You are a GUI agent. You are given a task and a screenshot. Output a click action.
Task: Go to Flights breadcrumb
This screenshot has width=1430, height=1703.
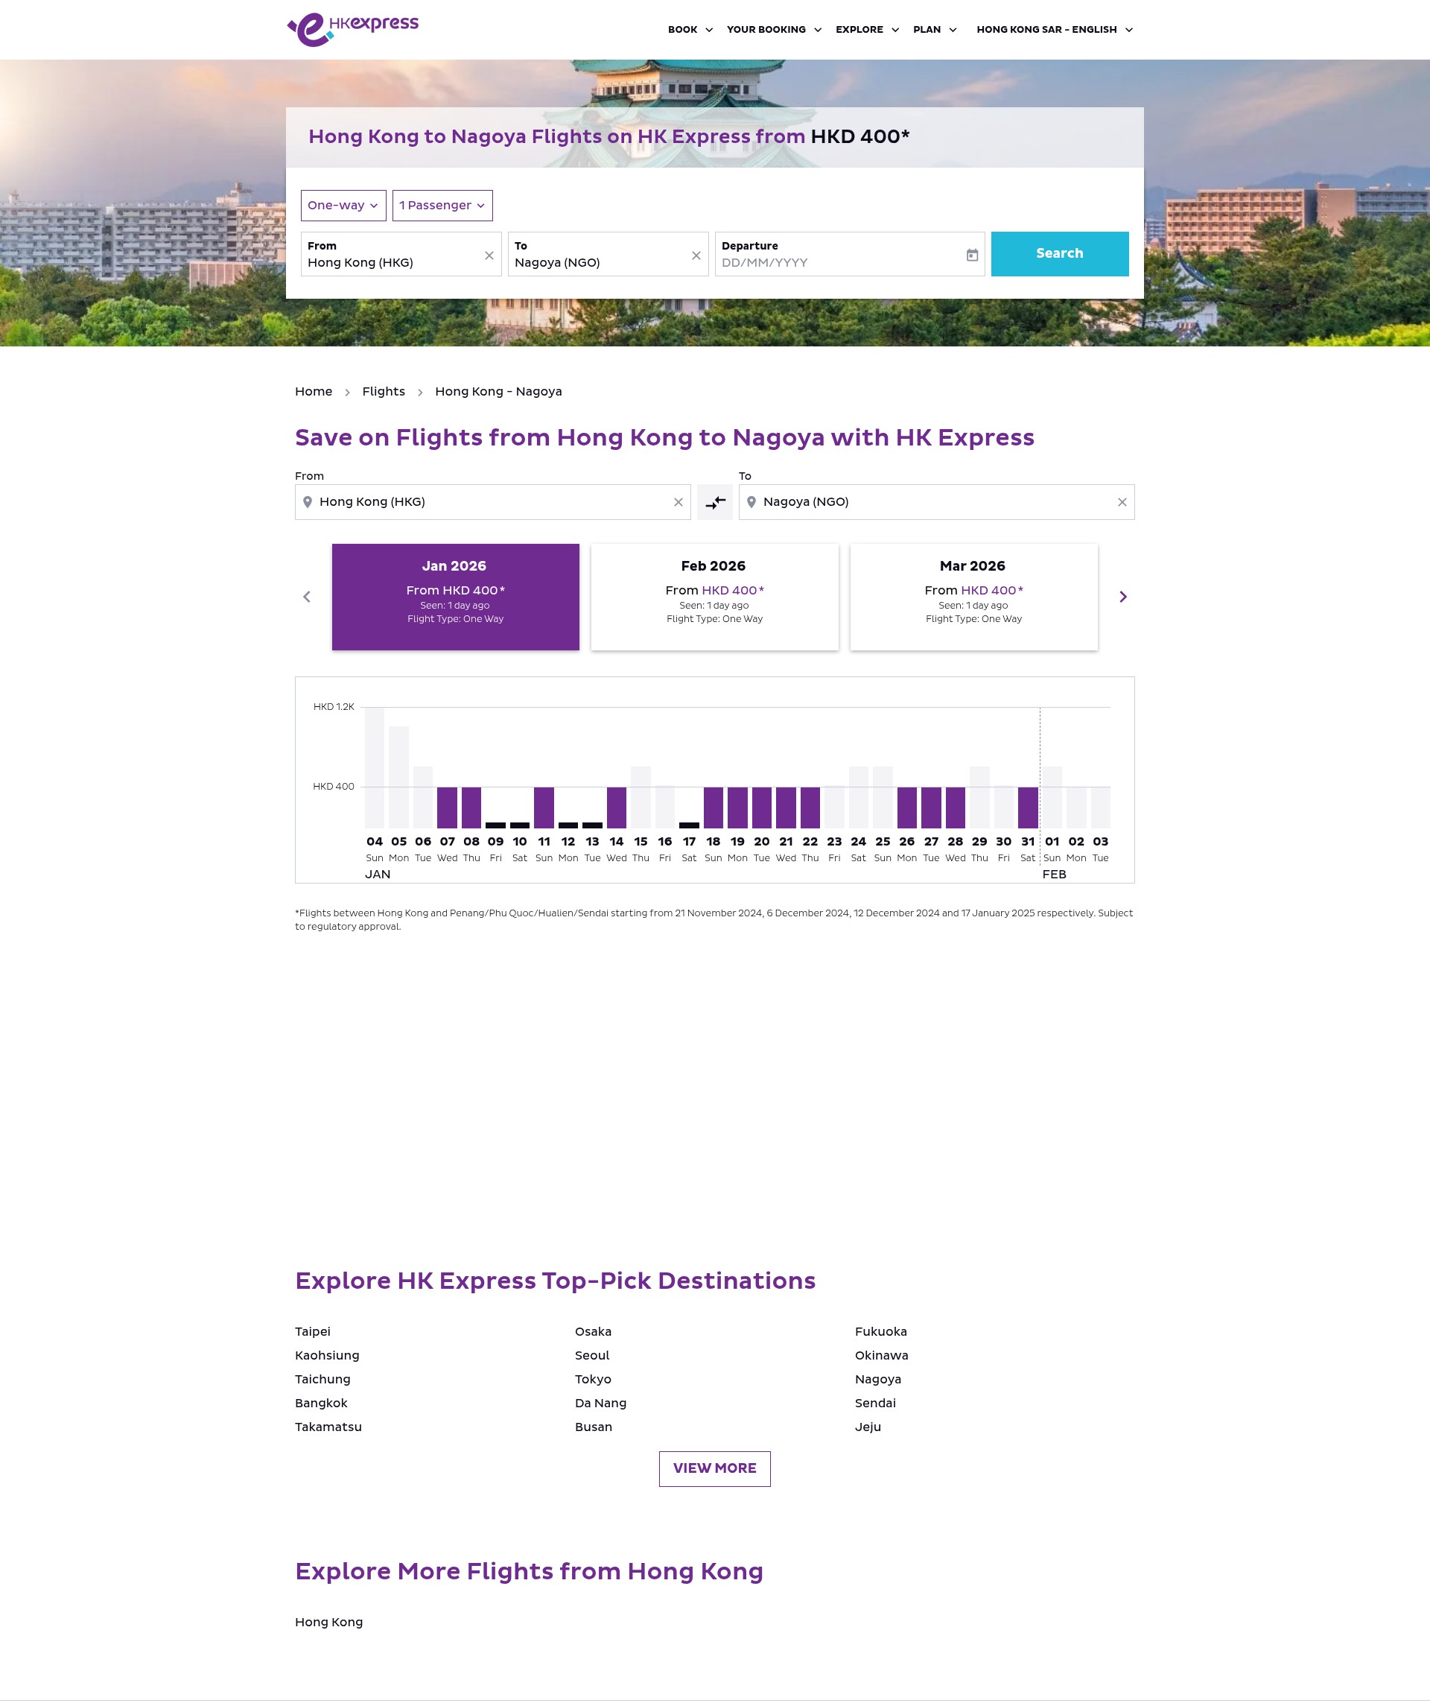point(384,392)
